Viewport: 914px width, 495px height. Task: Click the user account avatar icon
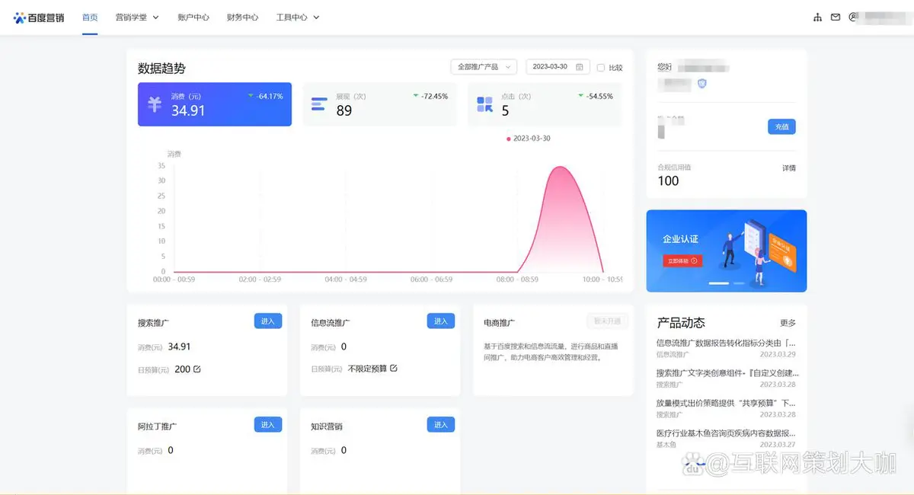pyautogui.click(x=854, y=17)
